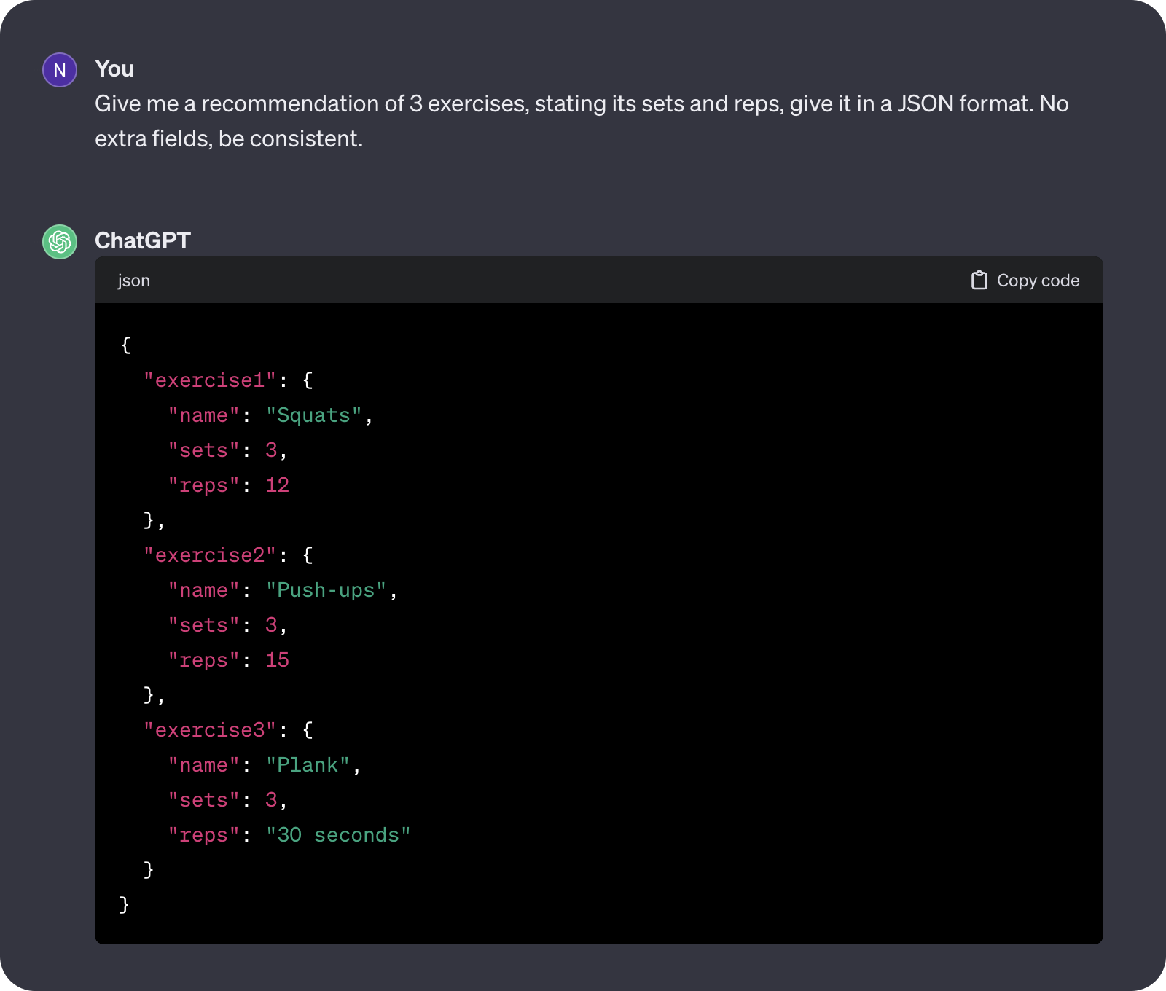1166x991 pixels.
Task: Click the "Push-ups" string value
Action: [x=326, y=590]
